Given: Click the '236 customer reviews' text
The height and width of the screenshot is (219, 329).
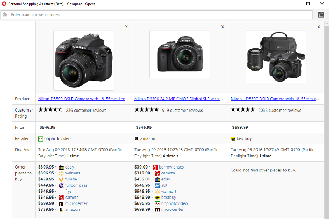Looking at the screenshot, I should click(x=86, y=111).
